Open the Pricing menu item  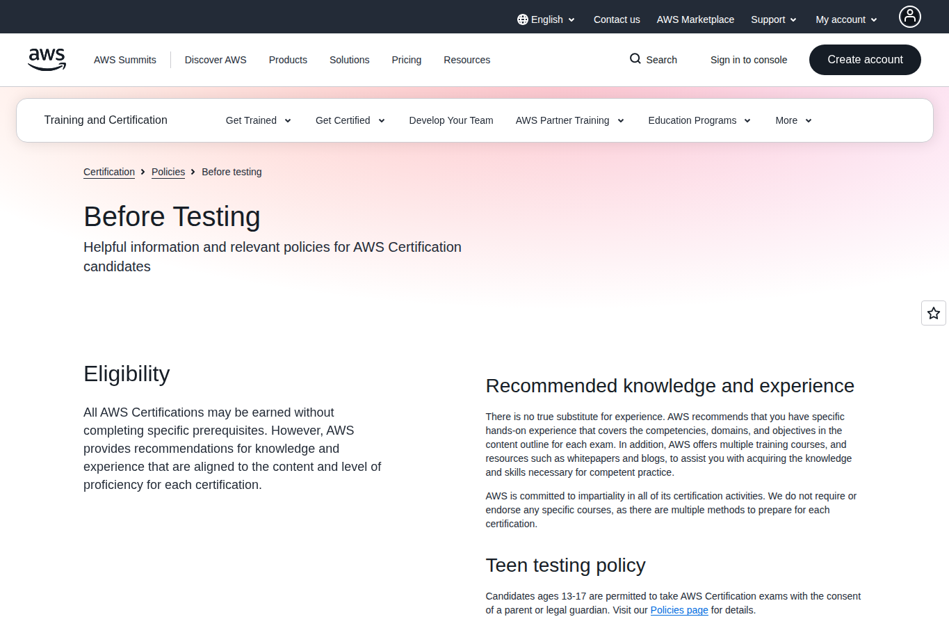[x=406, y=60]
